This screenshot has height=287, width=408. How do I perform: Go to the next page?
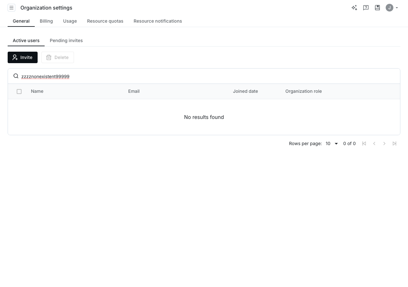pyautogui.click(x=384, y=143)
